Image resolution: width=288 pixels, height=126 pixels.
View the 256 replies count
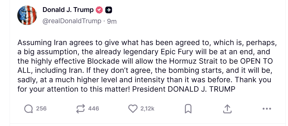coord(41,108)
